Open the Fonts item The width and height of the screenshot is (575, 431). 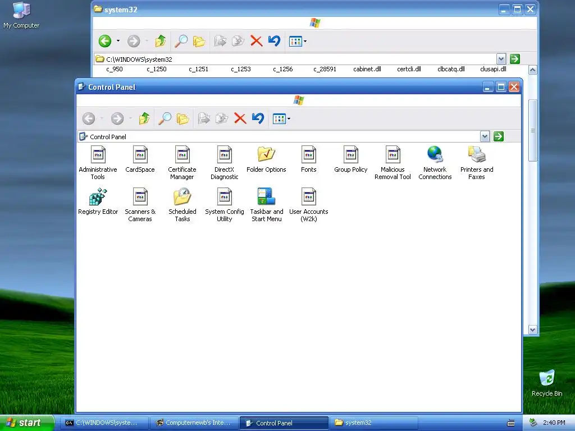pos(308,159)
